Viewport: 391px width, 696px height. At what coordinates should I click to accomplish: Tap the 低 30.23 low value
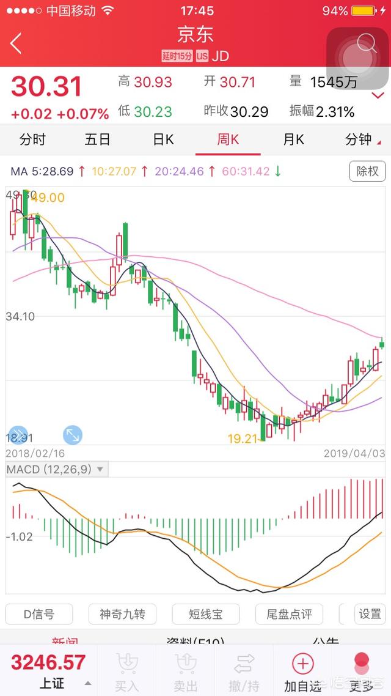coord(145,111)
